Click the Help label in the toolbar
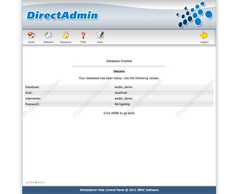The width and height of the screenshot is (242, 194). 83,42
